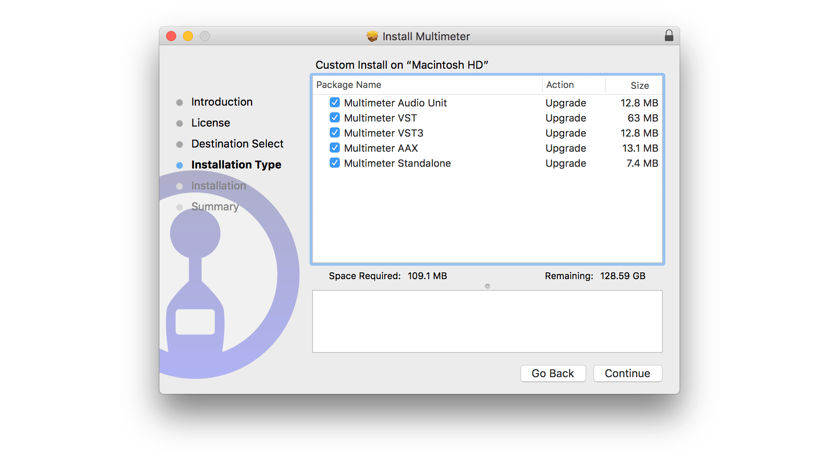Image resolution: width=839 pixels, height=461 pixels.
Task: Minimize the installer with the yellow button
Action: [x=188, y=36]
